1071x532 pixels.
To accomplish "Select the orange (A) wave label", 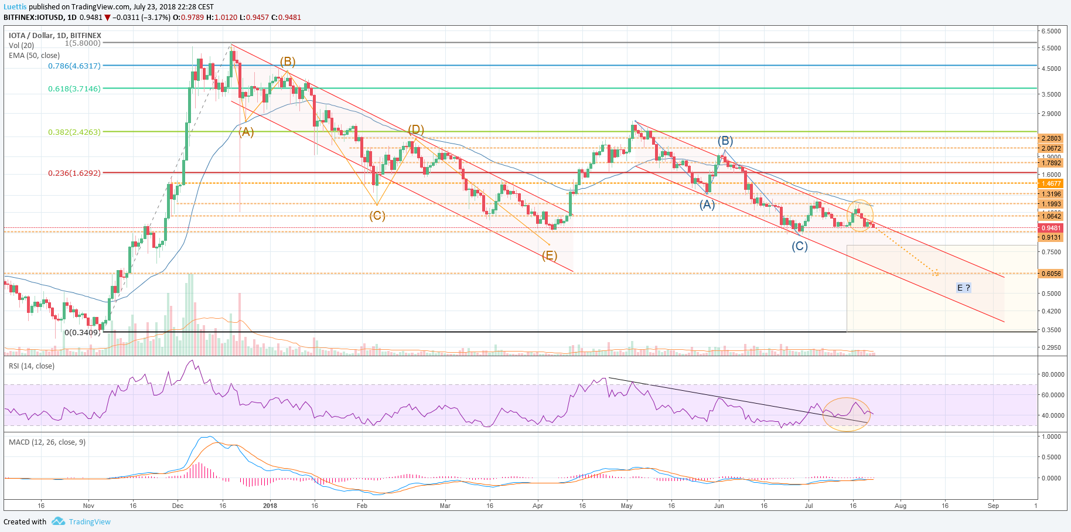I will tap(246, 132).
